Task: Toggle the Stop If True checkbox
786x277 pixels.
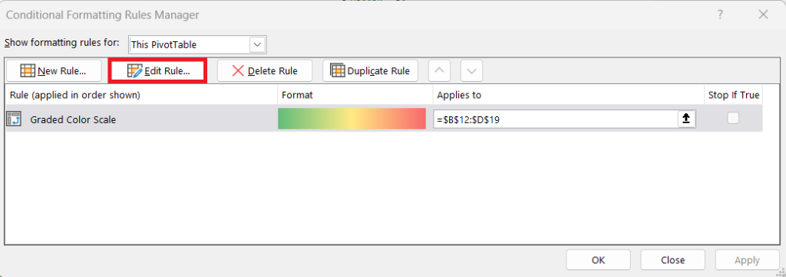Action: [x=733, y=118]
